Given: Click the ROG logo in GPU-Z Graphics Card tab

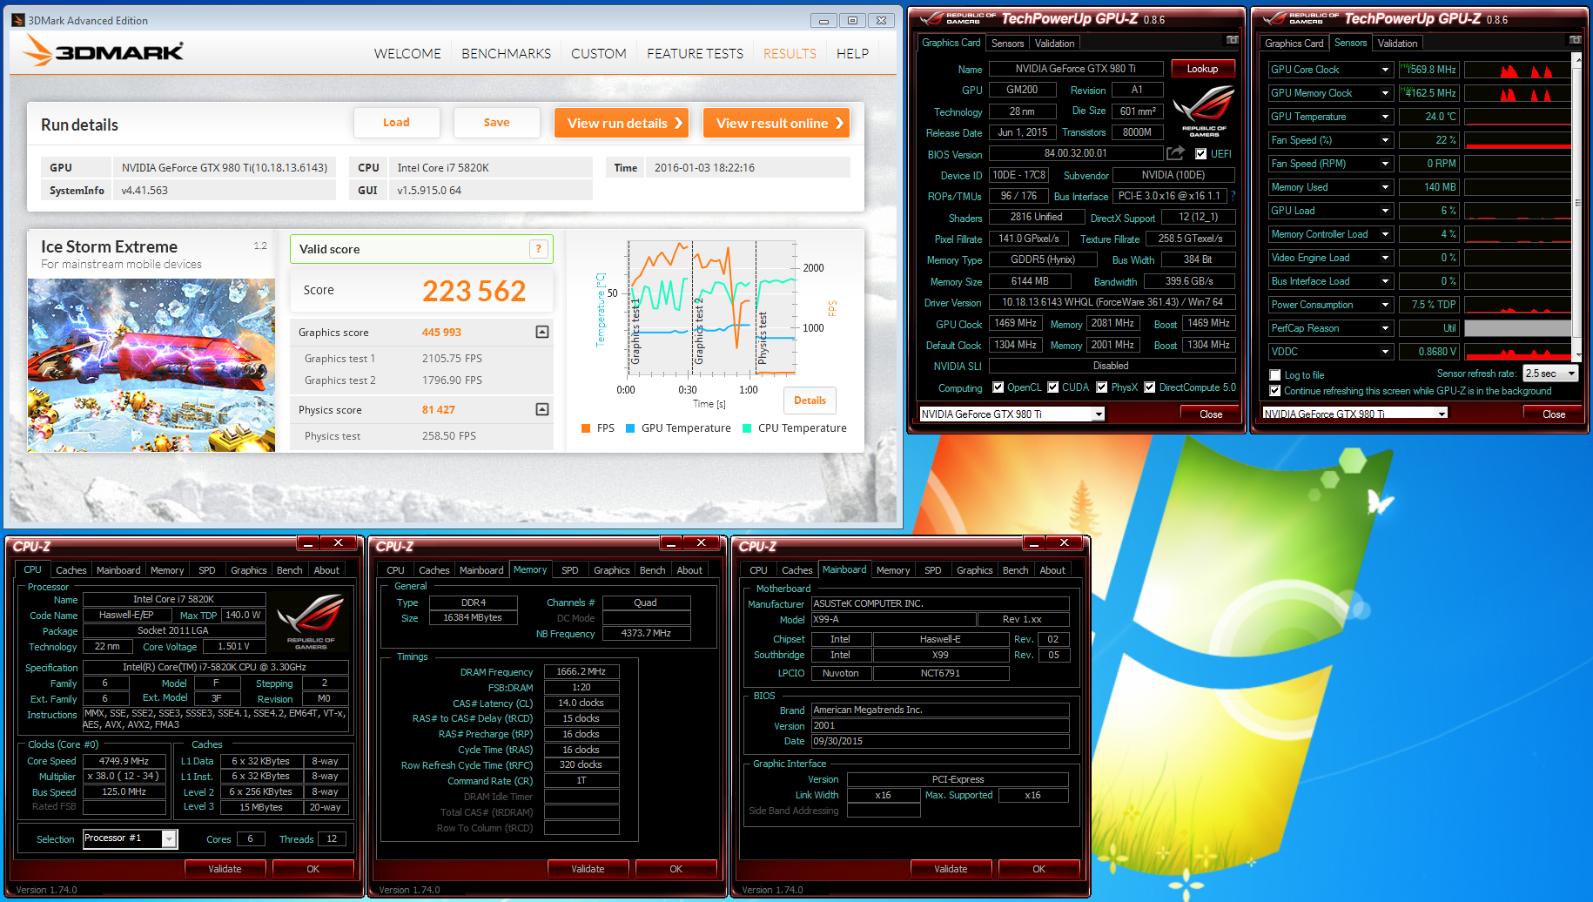Looking at the screenshot, I should [x=1204, y=111].
